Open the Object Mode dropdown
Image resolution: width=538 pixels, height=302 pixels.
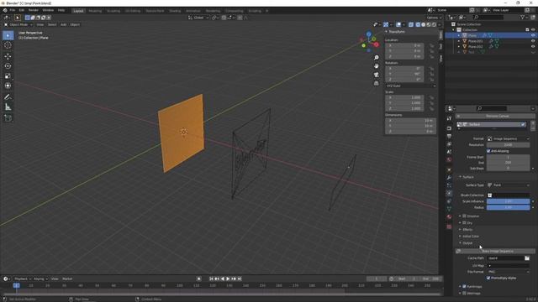coord(18,24)
